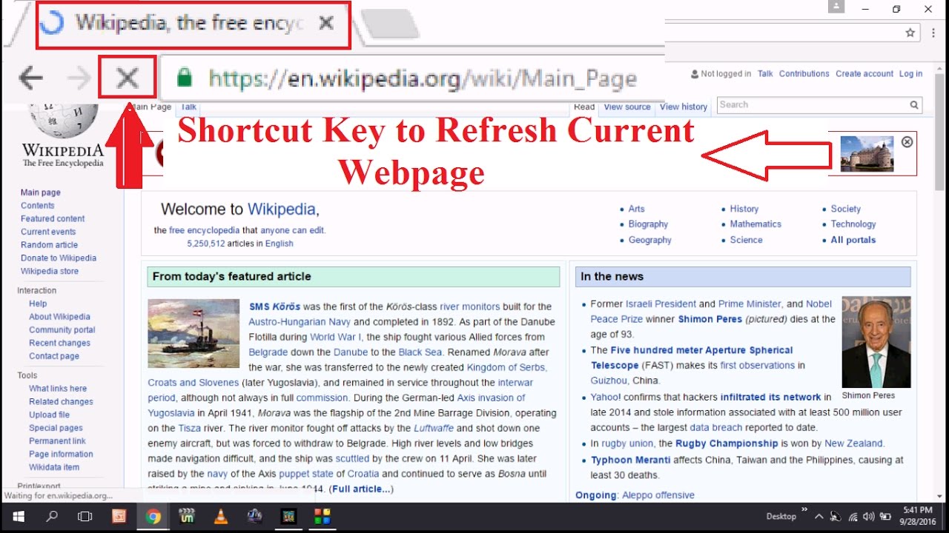The image size is (949, 533).
Task: View All portals
Action: click(x=853, y=240)
